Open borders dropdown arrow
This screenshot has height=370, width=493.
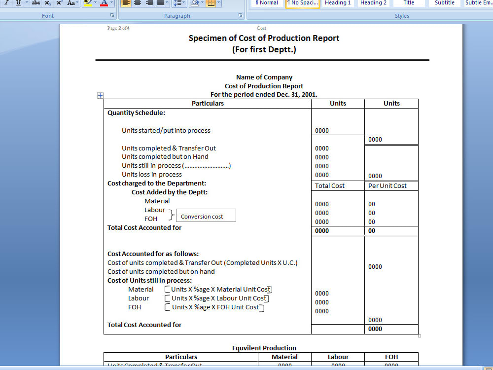tap(219, 2)
